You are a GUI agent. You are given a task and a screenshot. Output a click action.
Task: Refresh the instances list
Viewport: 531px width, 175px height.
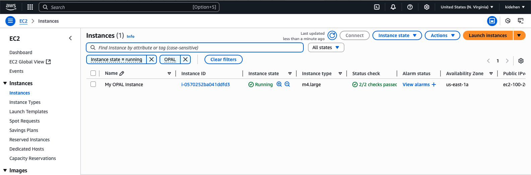click(332, 35)
